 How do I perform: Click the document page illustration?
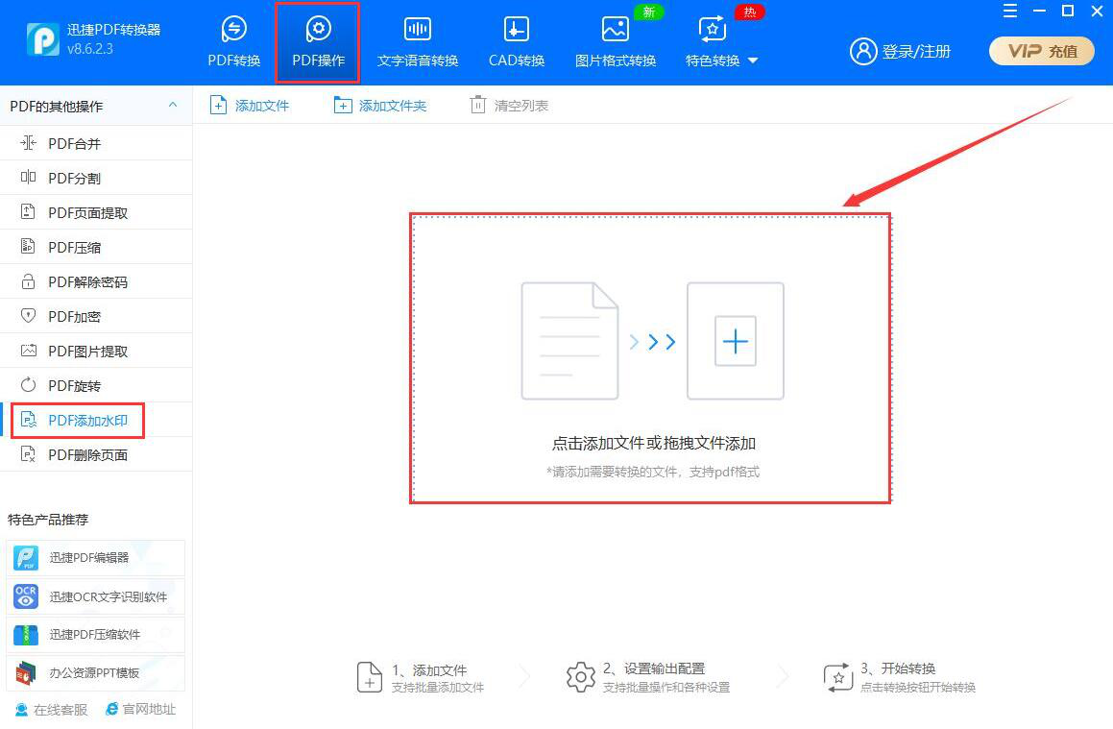570,341
